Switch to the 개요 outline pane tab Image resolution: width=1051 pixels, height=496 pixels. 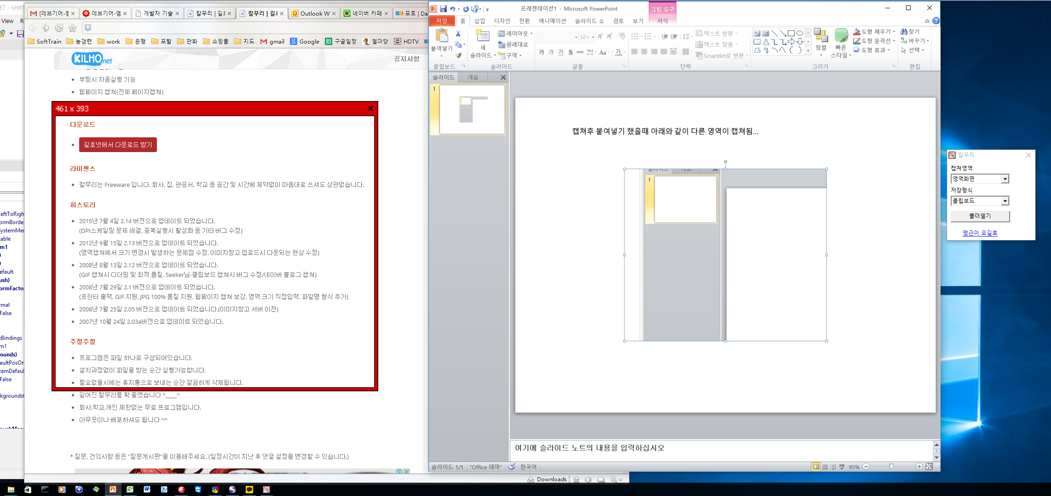(473, 77)
